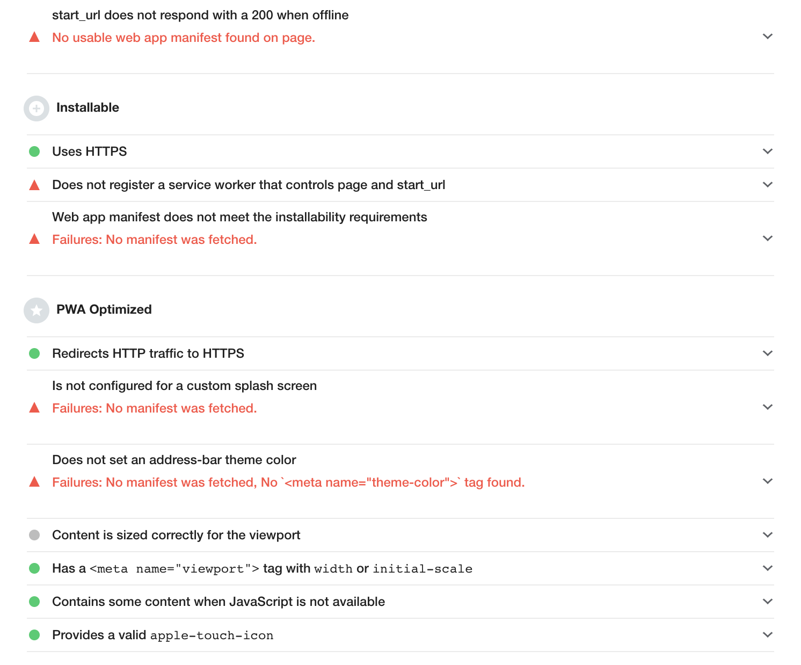The image size is (801, 665).
Task: Click the warning triangle beside manifest installability failure
Action: click(34, 238)
